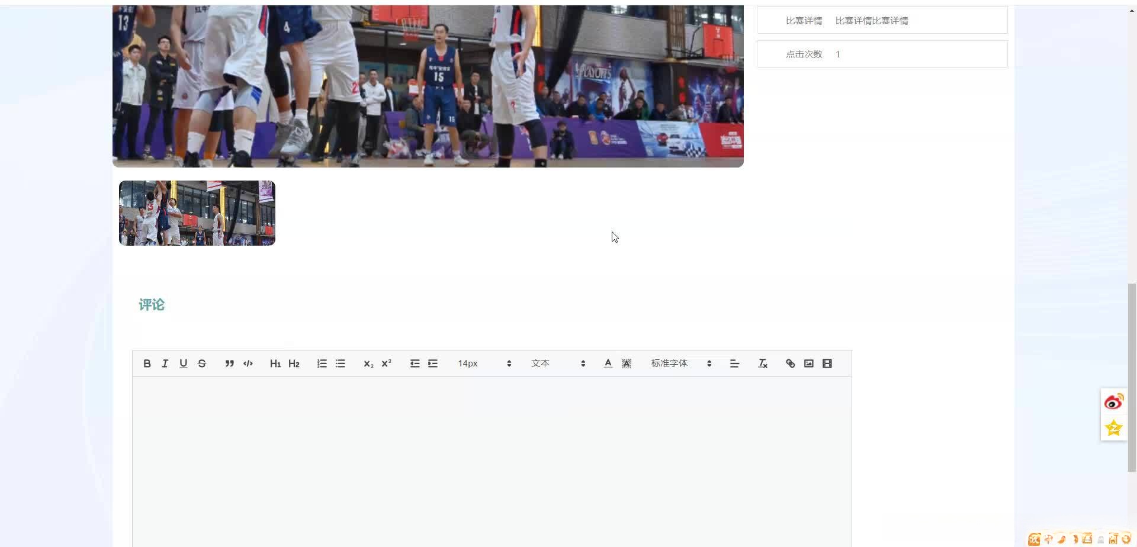This screenshot has width=1137, height=547.
Task: Start a bulleted list
Action: [341, 363]
